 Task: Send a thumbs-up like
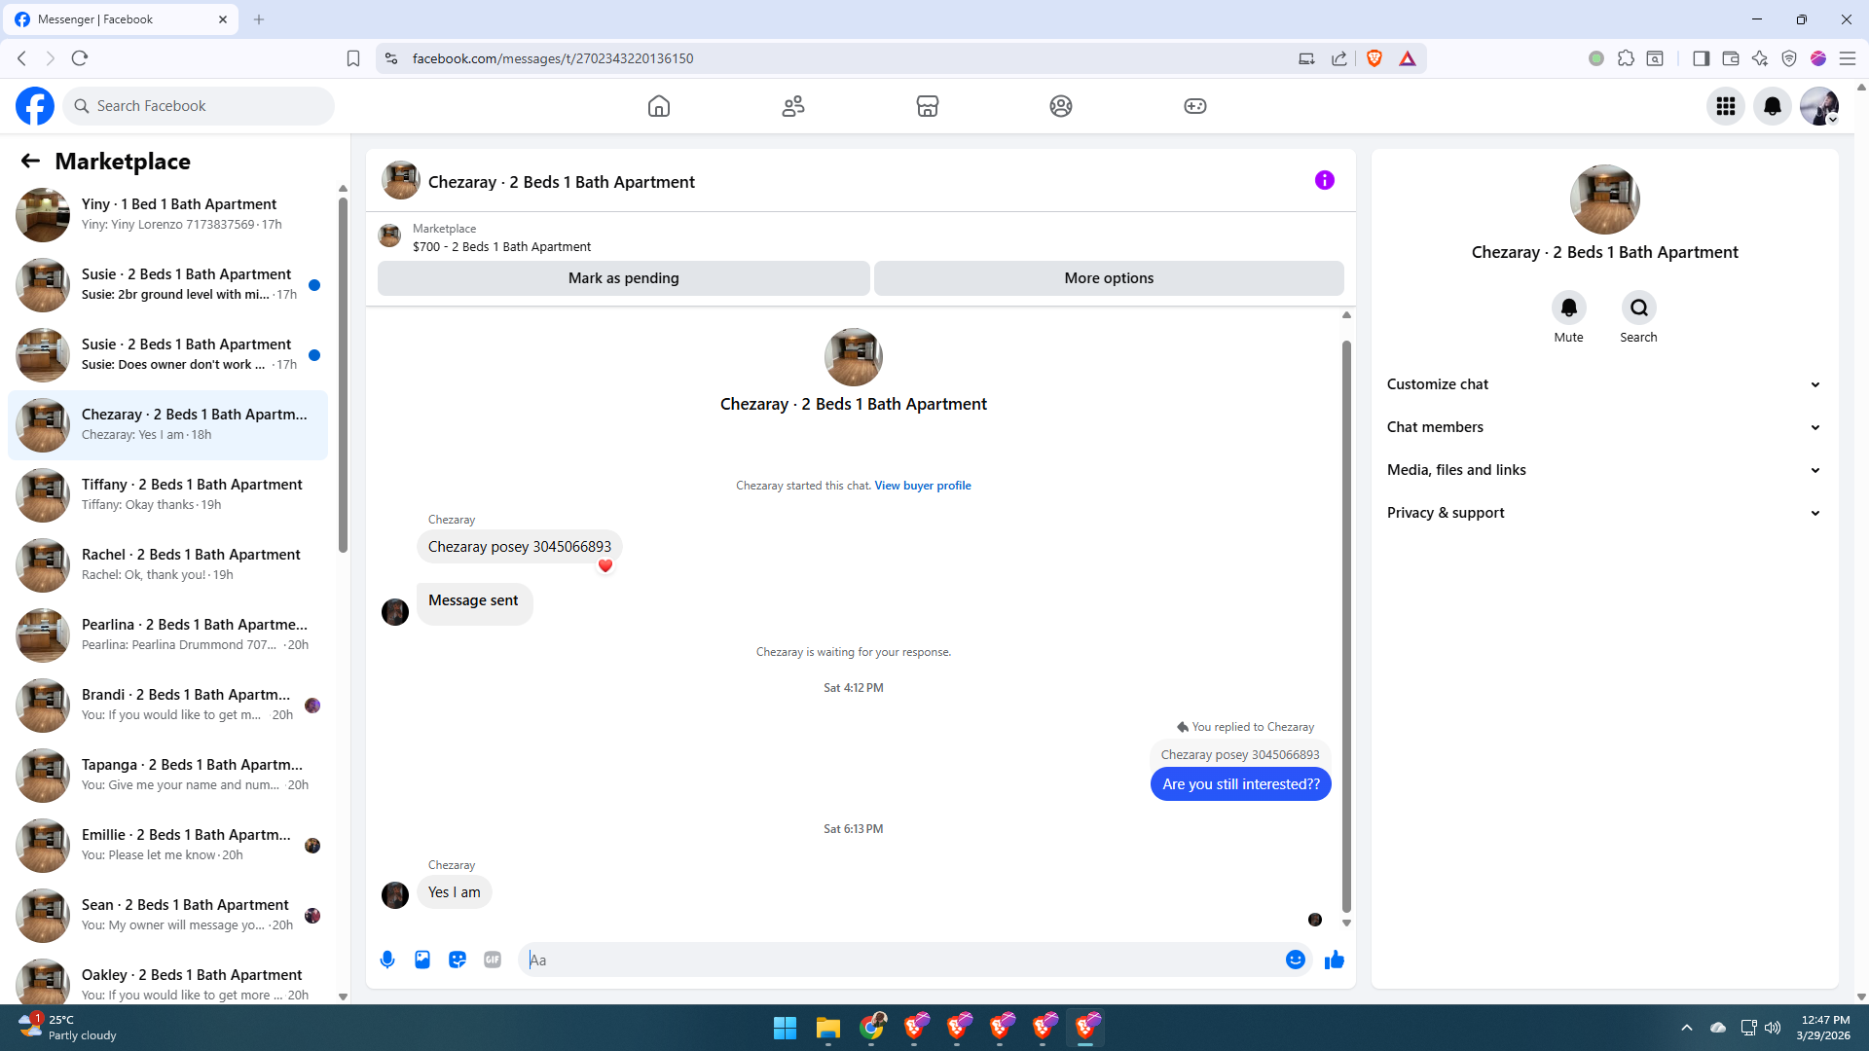coord(1335,960)
